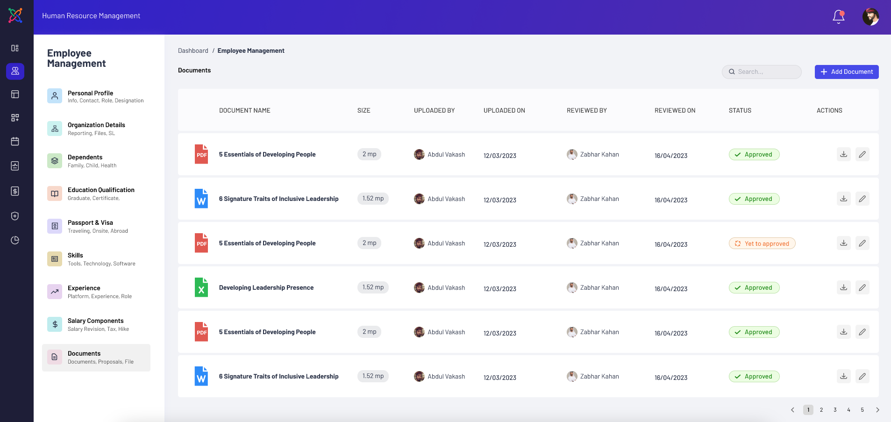Download the Developing Leadership Presence file
The width and height of the screenshot is (891, 422).
pyautogui.click(x=843, y=287)
